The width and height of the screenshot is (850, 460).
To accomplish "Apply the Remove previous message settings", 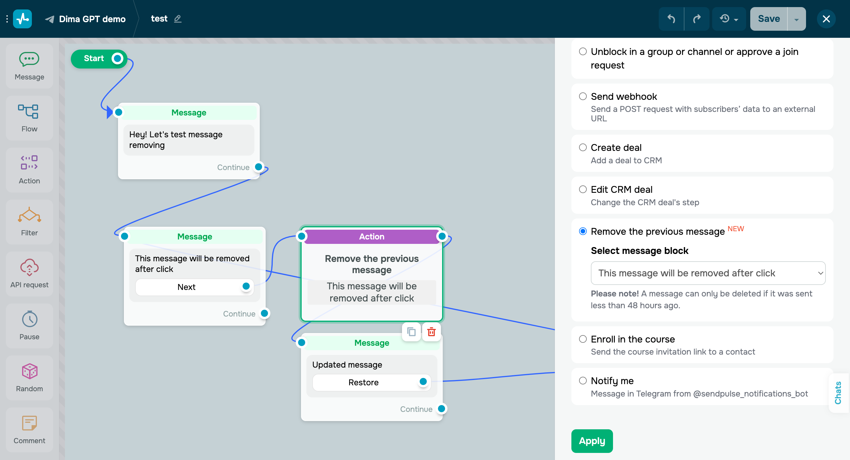I will point(592,441).
